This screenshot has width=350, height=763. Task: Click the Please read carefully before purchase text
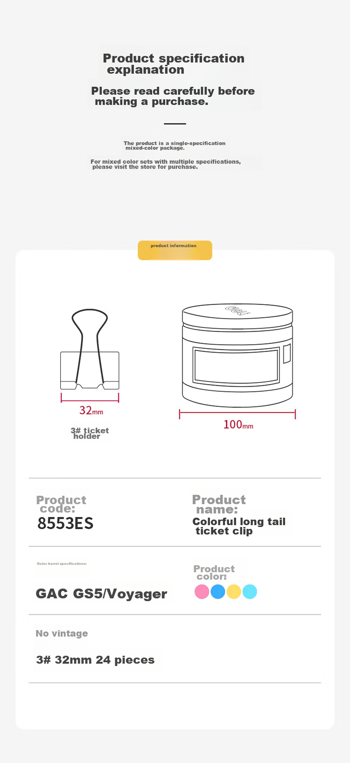click(173, 96)
